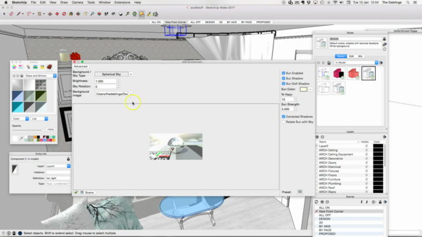The image size is (422, 237).
Task: Choose the red Rotate tool
Action: coord(64,14)
